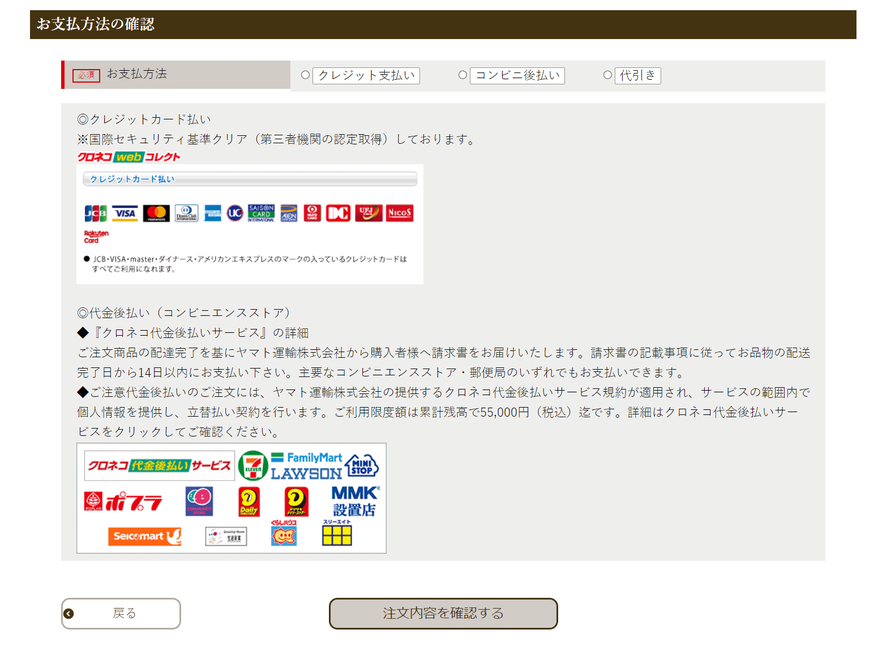The image size is (878, 655).
Task: Click the red 必須 required badge
Action: coord(86,75)
